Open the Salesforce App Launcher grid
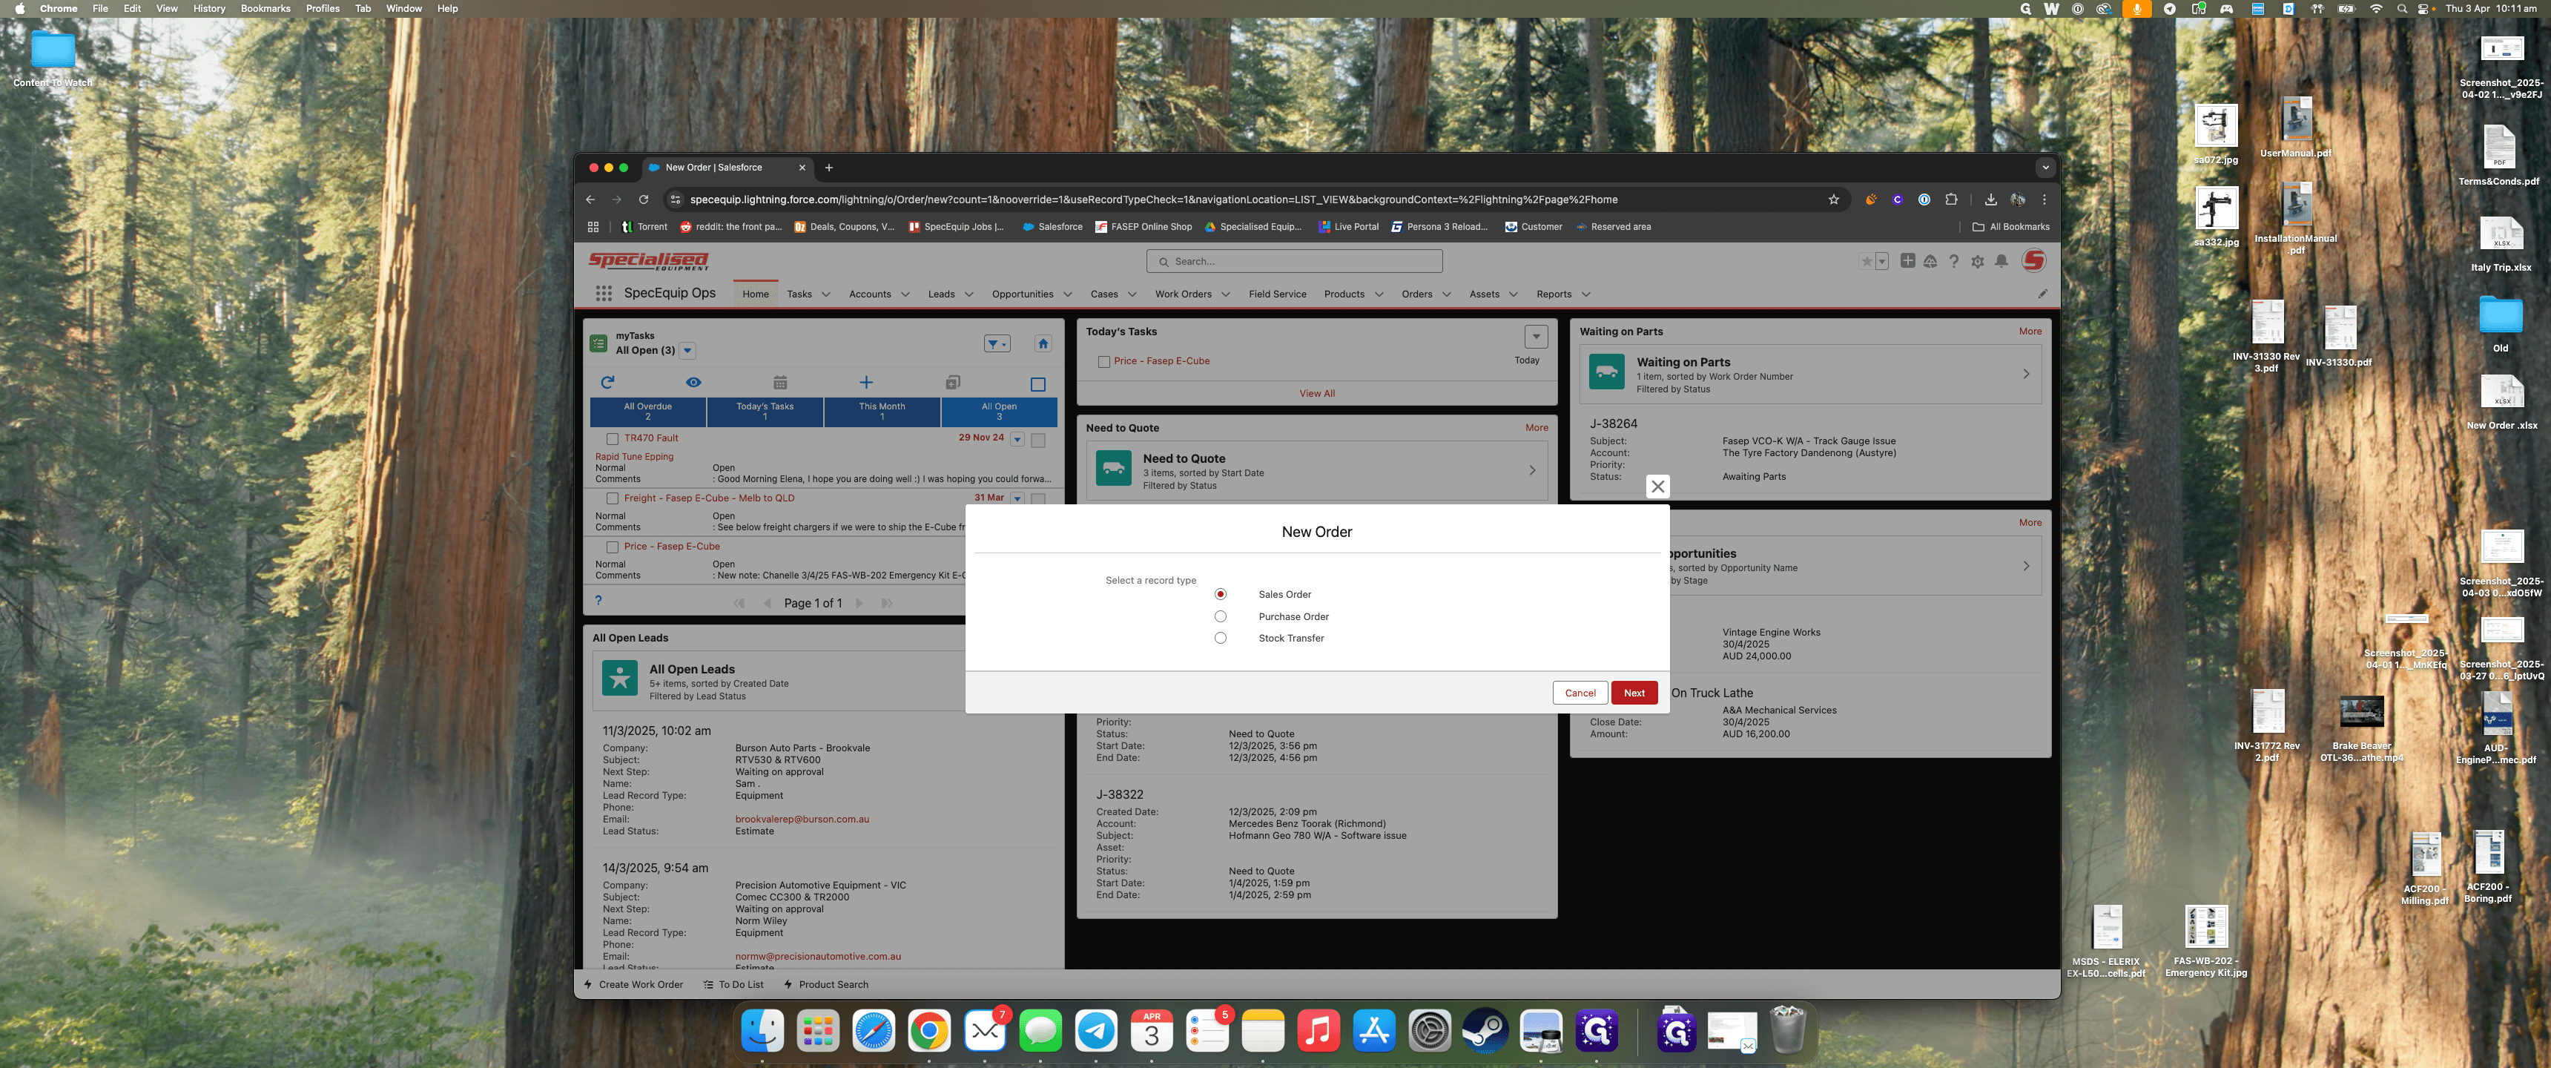Screen dimensions: 2551x1068 coord(603,293)
